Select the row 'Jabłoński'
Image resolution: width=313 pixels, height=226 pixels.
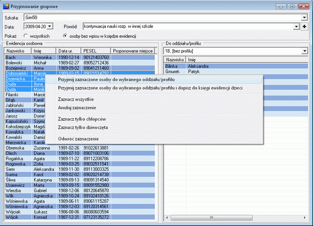(25, 105)
